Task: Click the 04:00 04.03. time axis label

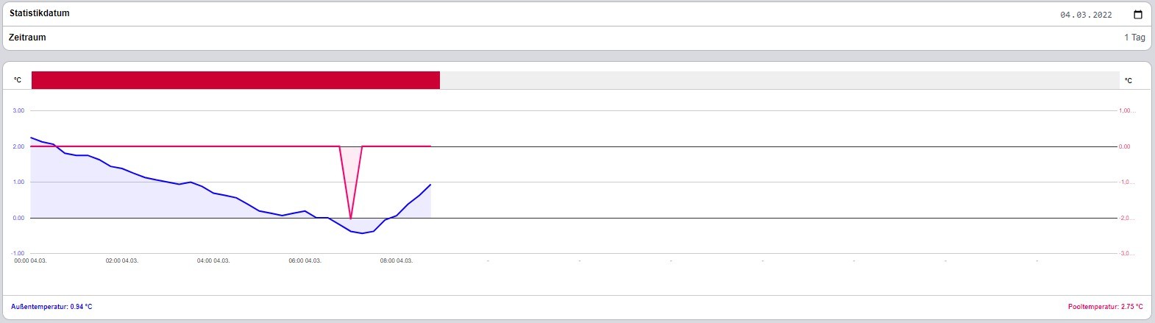Action: pyautogui.click(x=213, y=260)
